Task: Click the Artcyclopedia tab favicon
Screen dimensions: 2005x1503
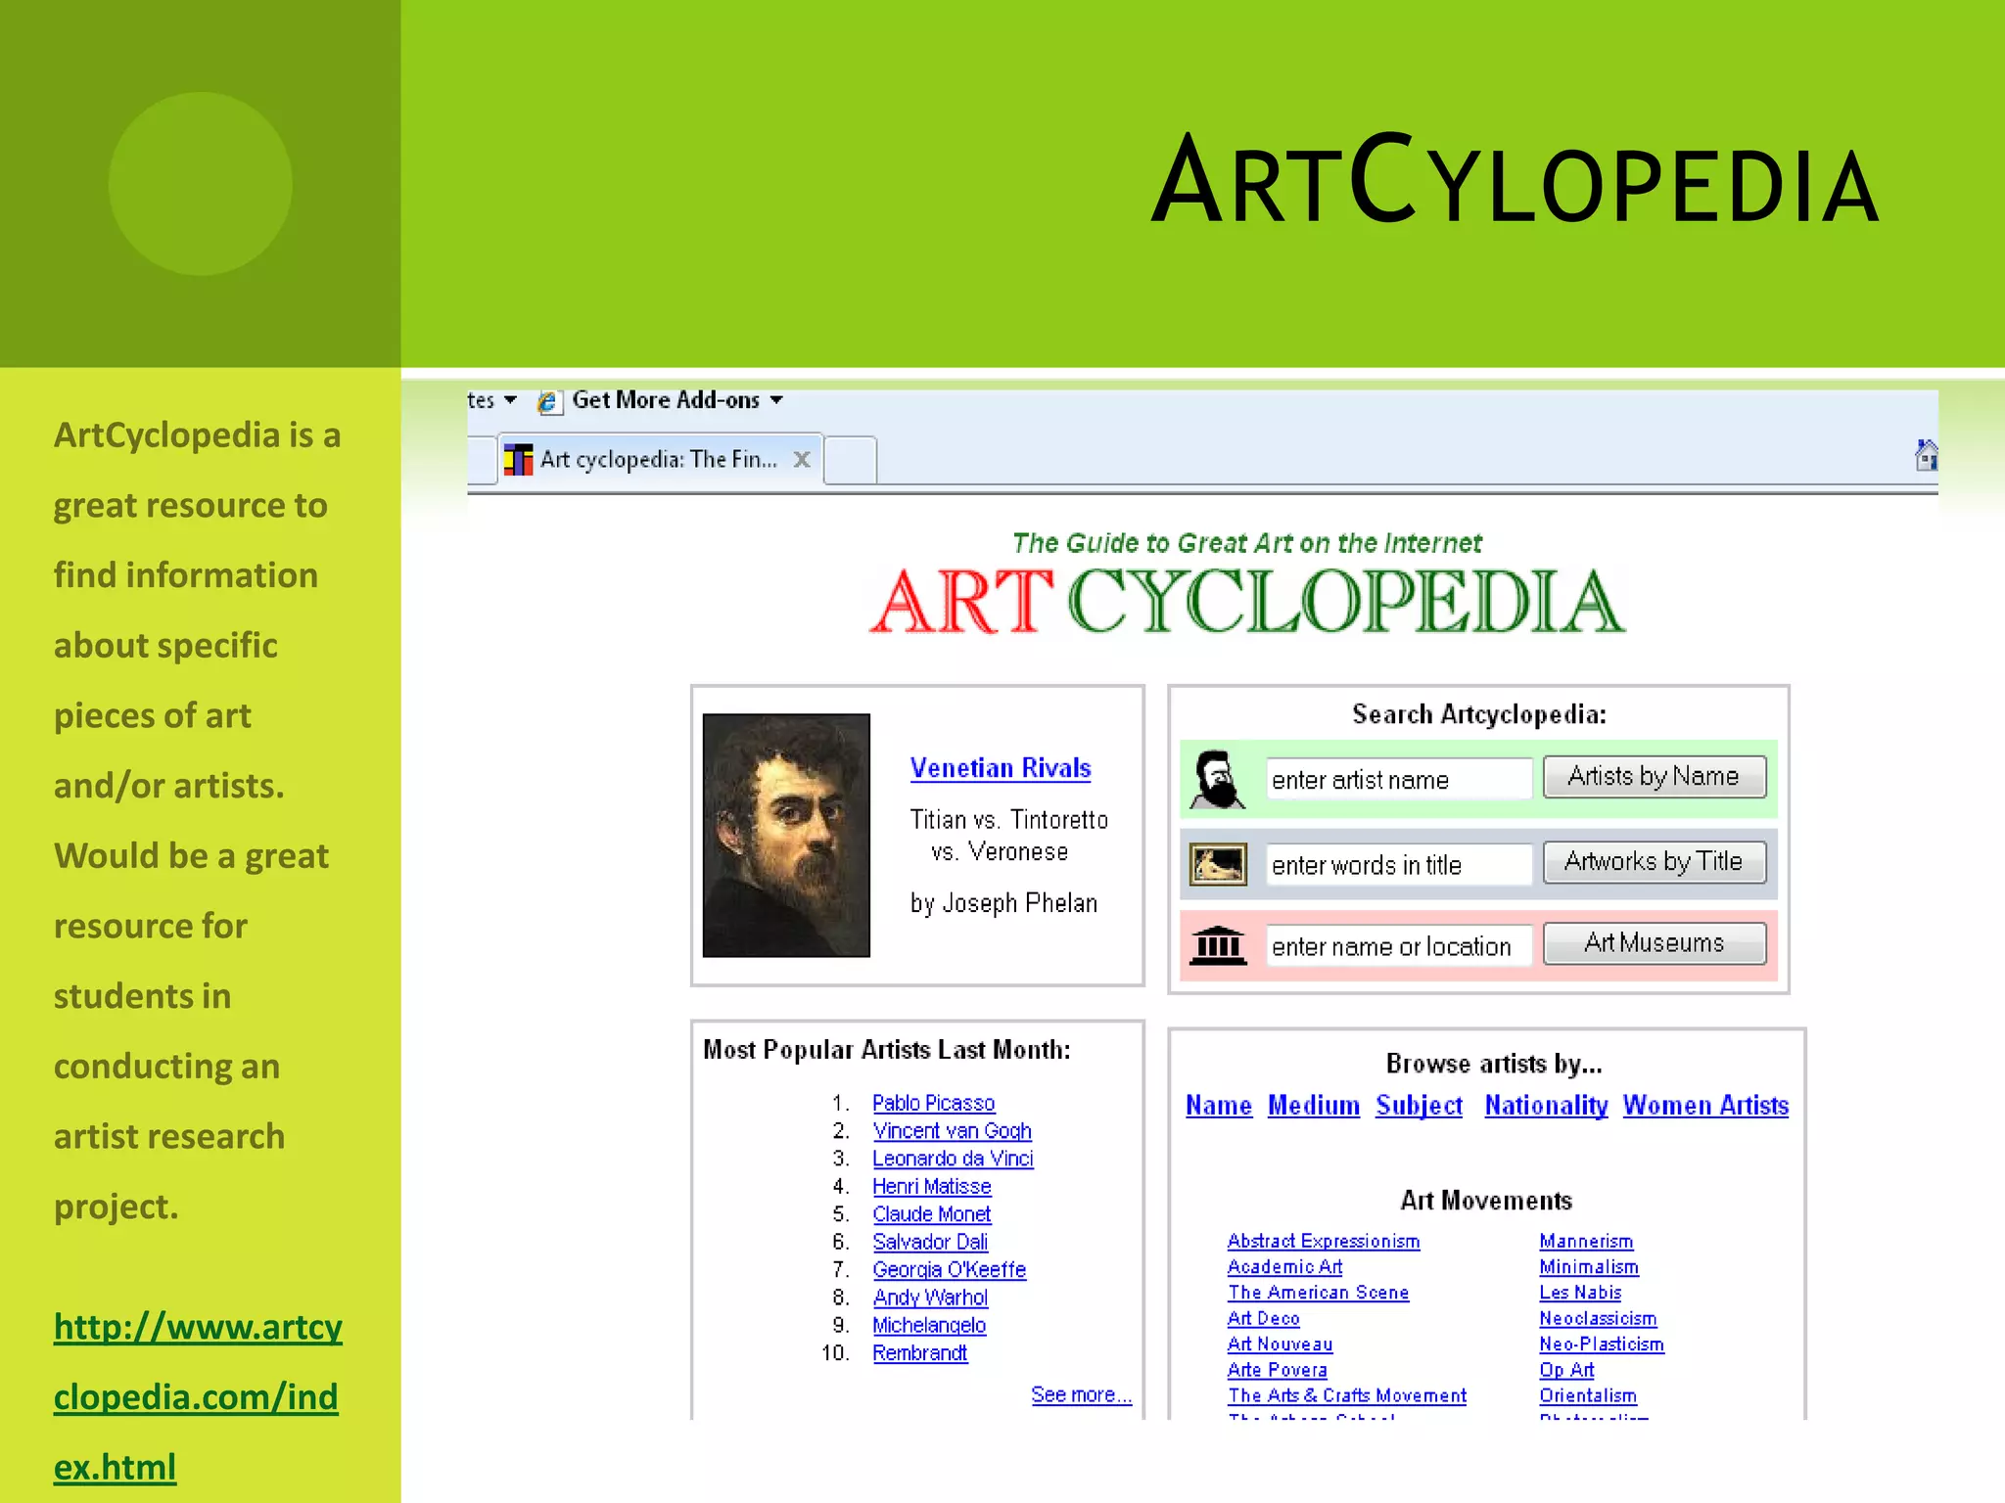Action: (518, 459)
